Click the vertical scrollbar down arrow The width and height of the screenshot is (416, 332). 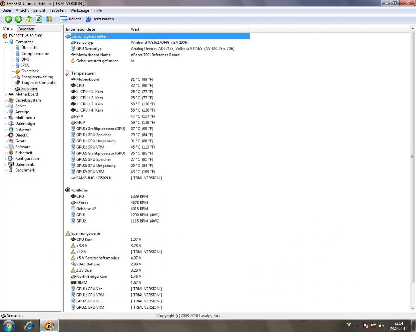click(x=413, y=309)
